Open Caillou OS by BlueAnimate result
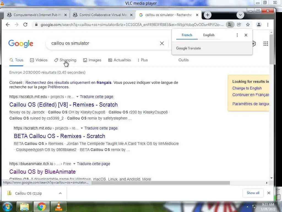 tap(42, 172)
